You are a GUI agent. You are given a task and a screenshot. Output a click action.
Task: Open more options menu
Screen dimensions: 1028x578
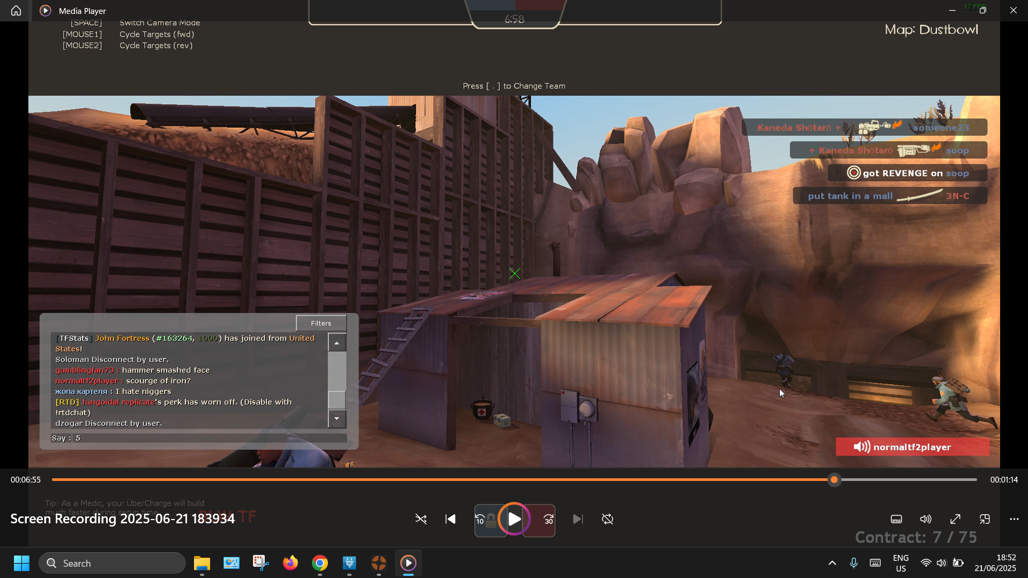1014,519
